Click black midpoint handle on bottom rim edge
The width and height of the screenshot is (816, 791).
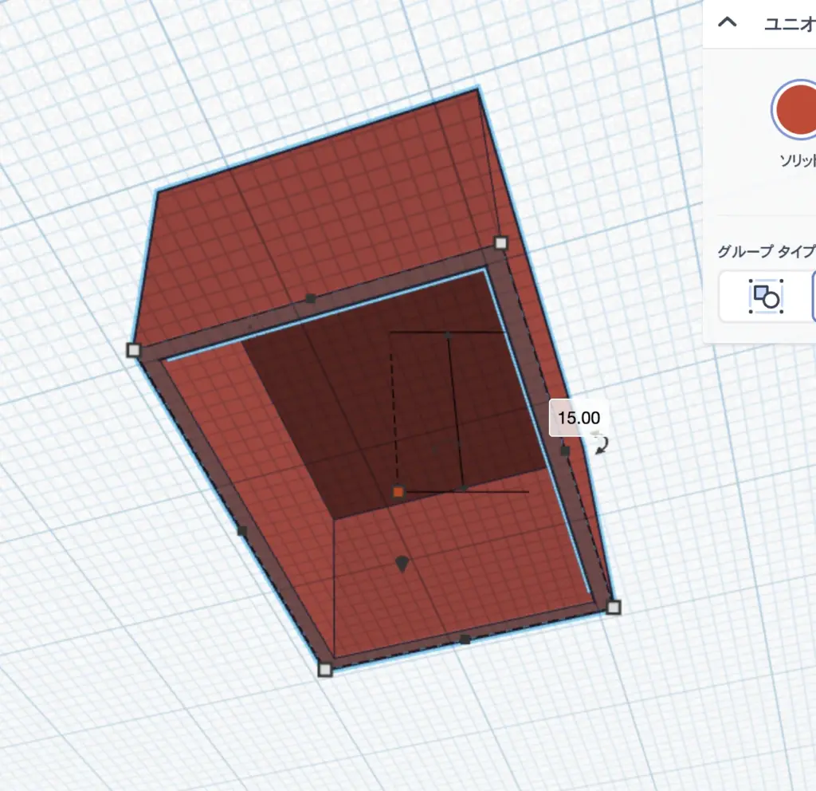click(465, 639)
